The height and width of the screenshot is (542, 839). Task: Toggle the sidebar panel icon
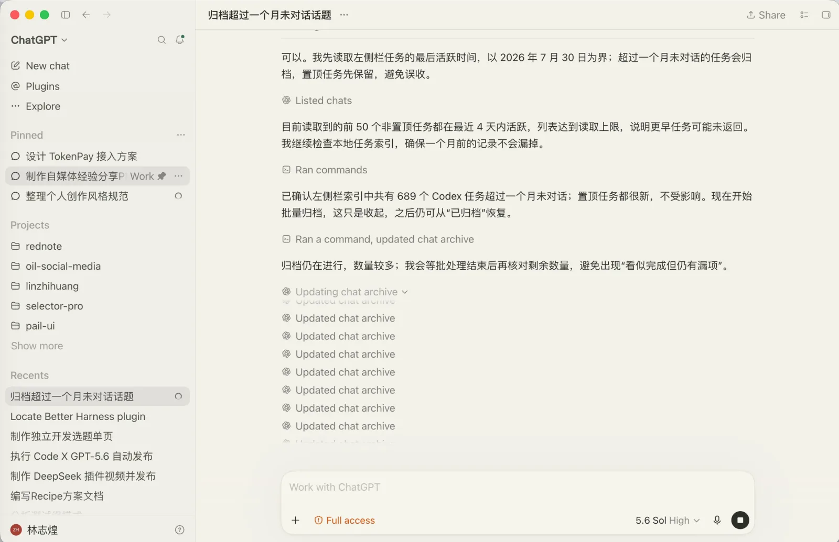tap(66, 15)
